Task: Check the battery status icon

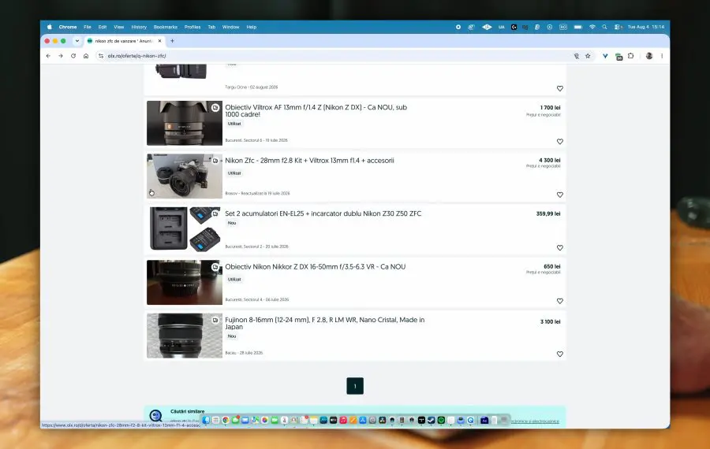Action: [x=577, y=27]
